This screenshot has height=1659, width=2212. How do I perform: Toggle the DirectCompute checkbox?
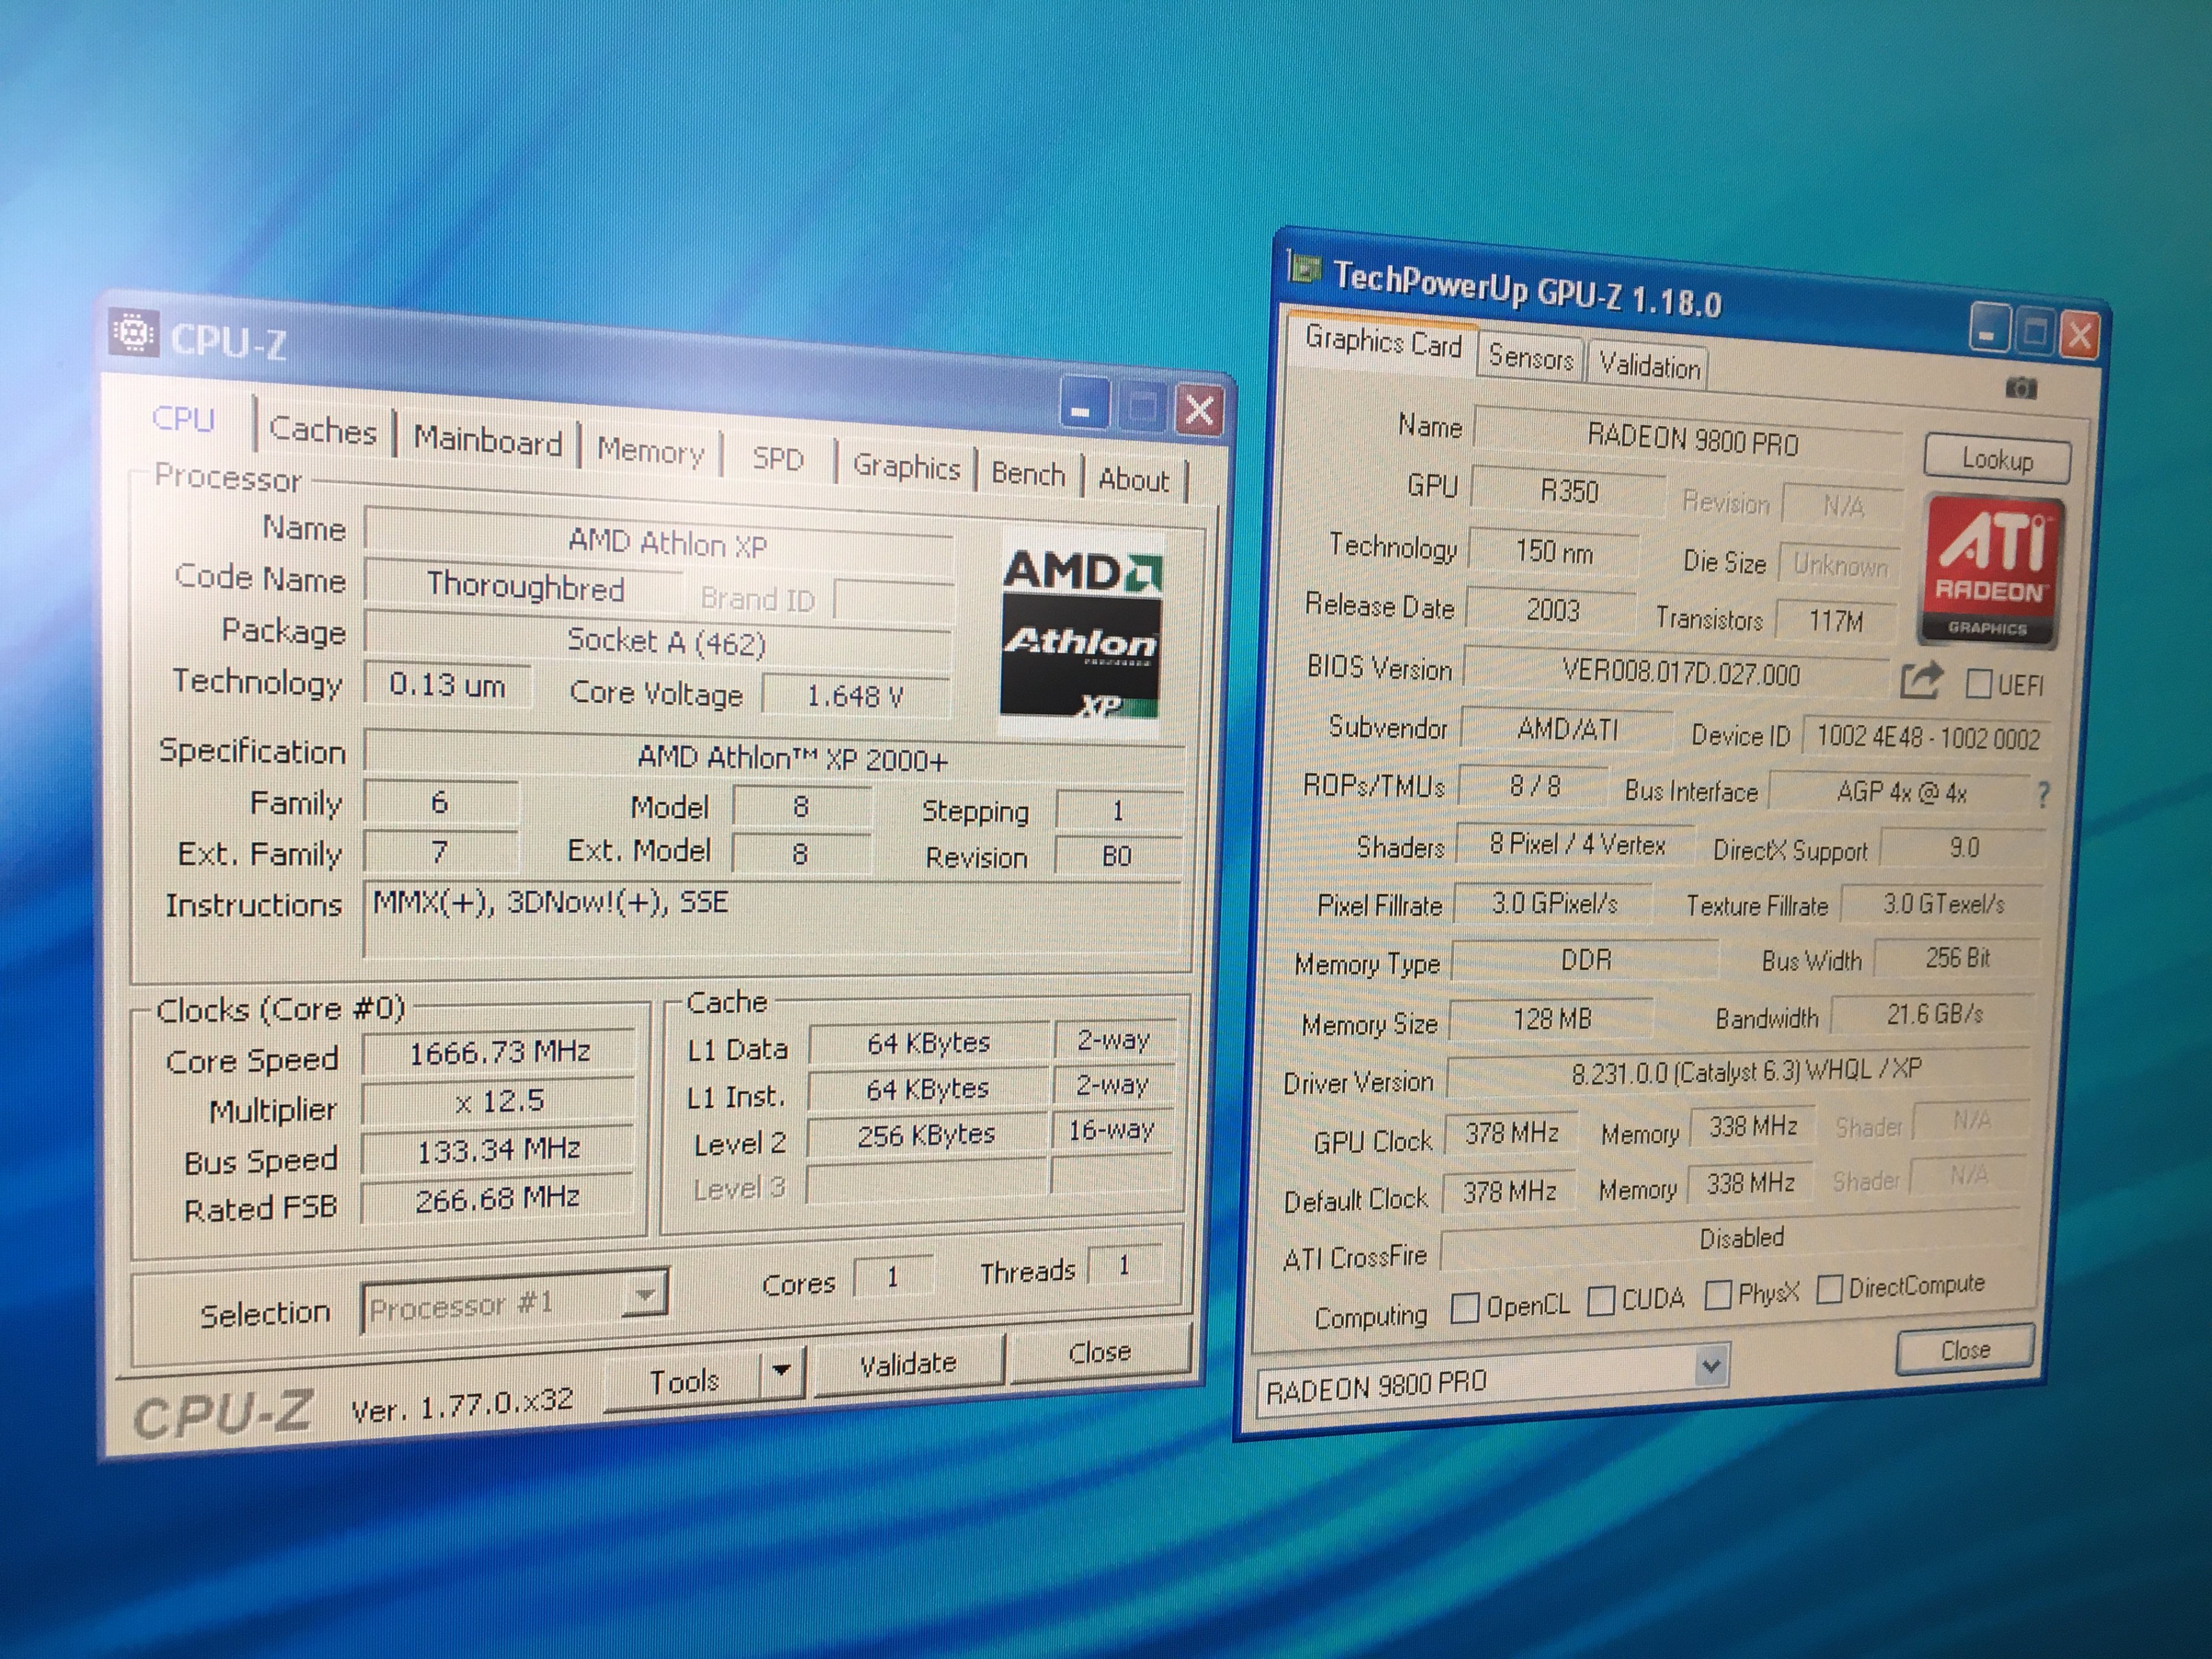click(1829, 1289)
